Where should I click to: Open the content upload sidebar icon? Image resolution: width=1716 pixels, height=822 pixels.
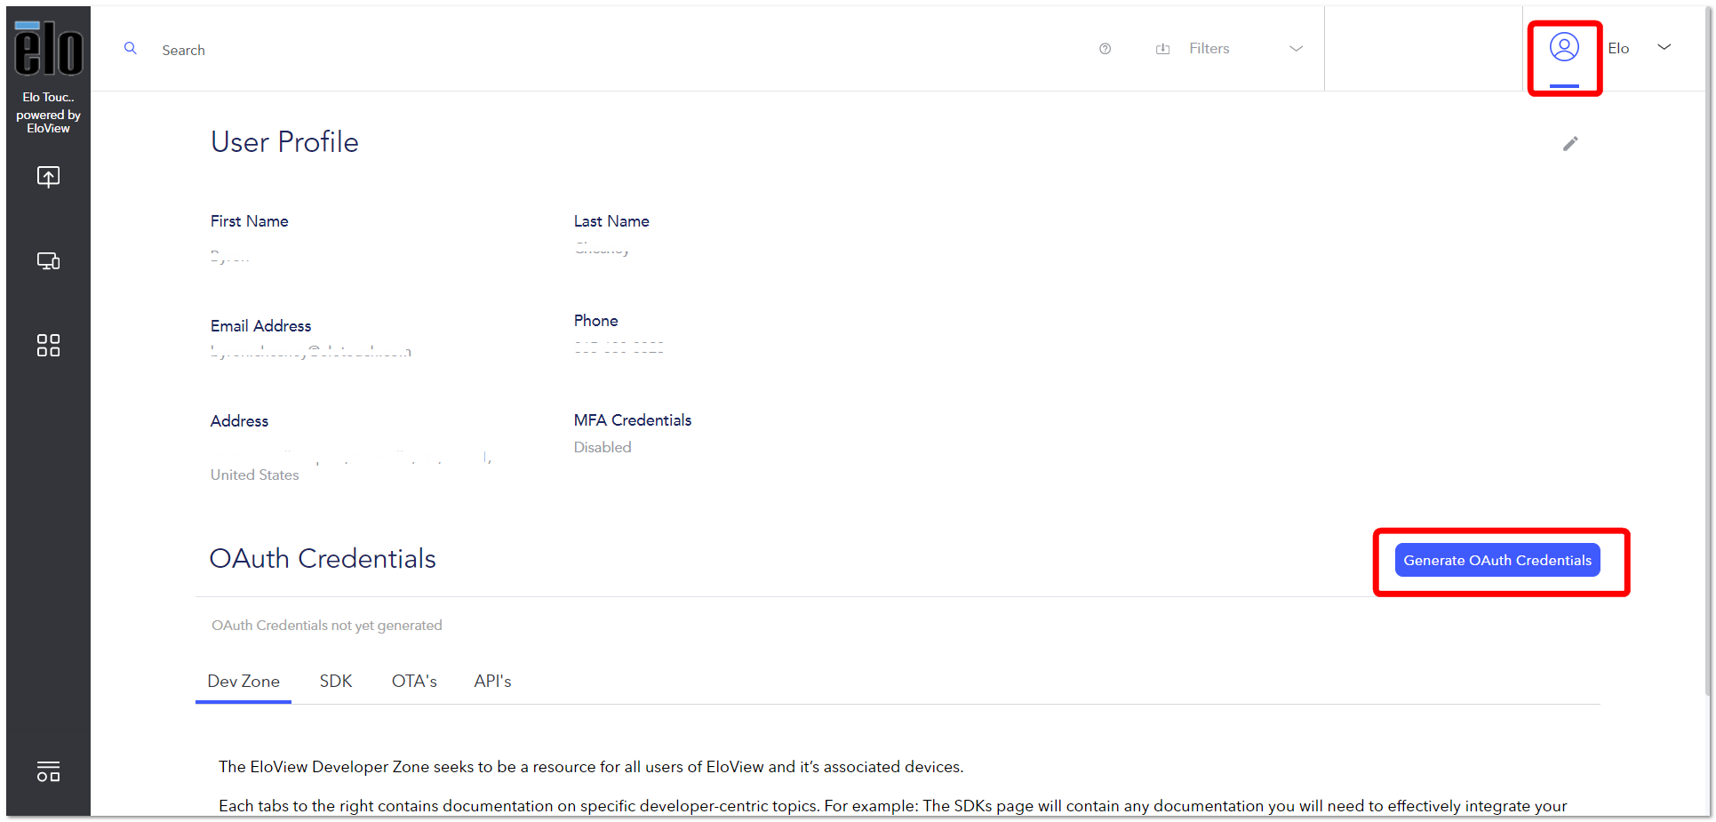pyautogui.click(x=48, y=176)
